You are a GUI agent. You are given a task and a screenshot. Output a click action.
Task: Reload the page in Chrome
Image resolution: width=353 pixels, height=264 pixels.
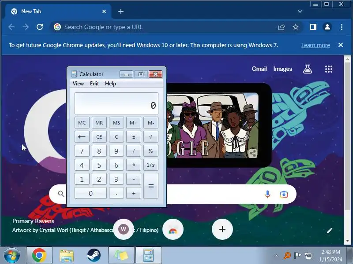(40, 27)
